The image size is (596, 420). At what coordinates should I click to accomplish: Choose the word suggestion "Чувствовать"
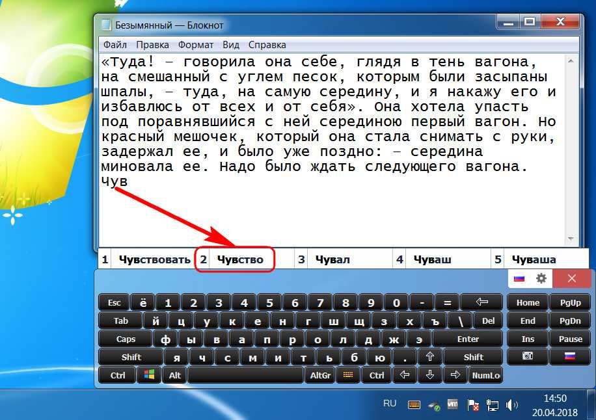154,259
